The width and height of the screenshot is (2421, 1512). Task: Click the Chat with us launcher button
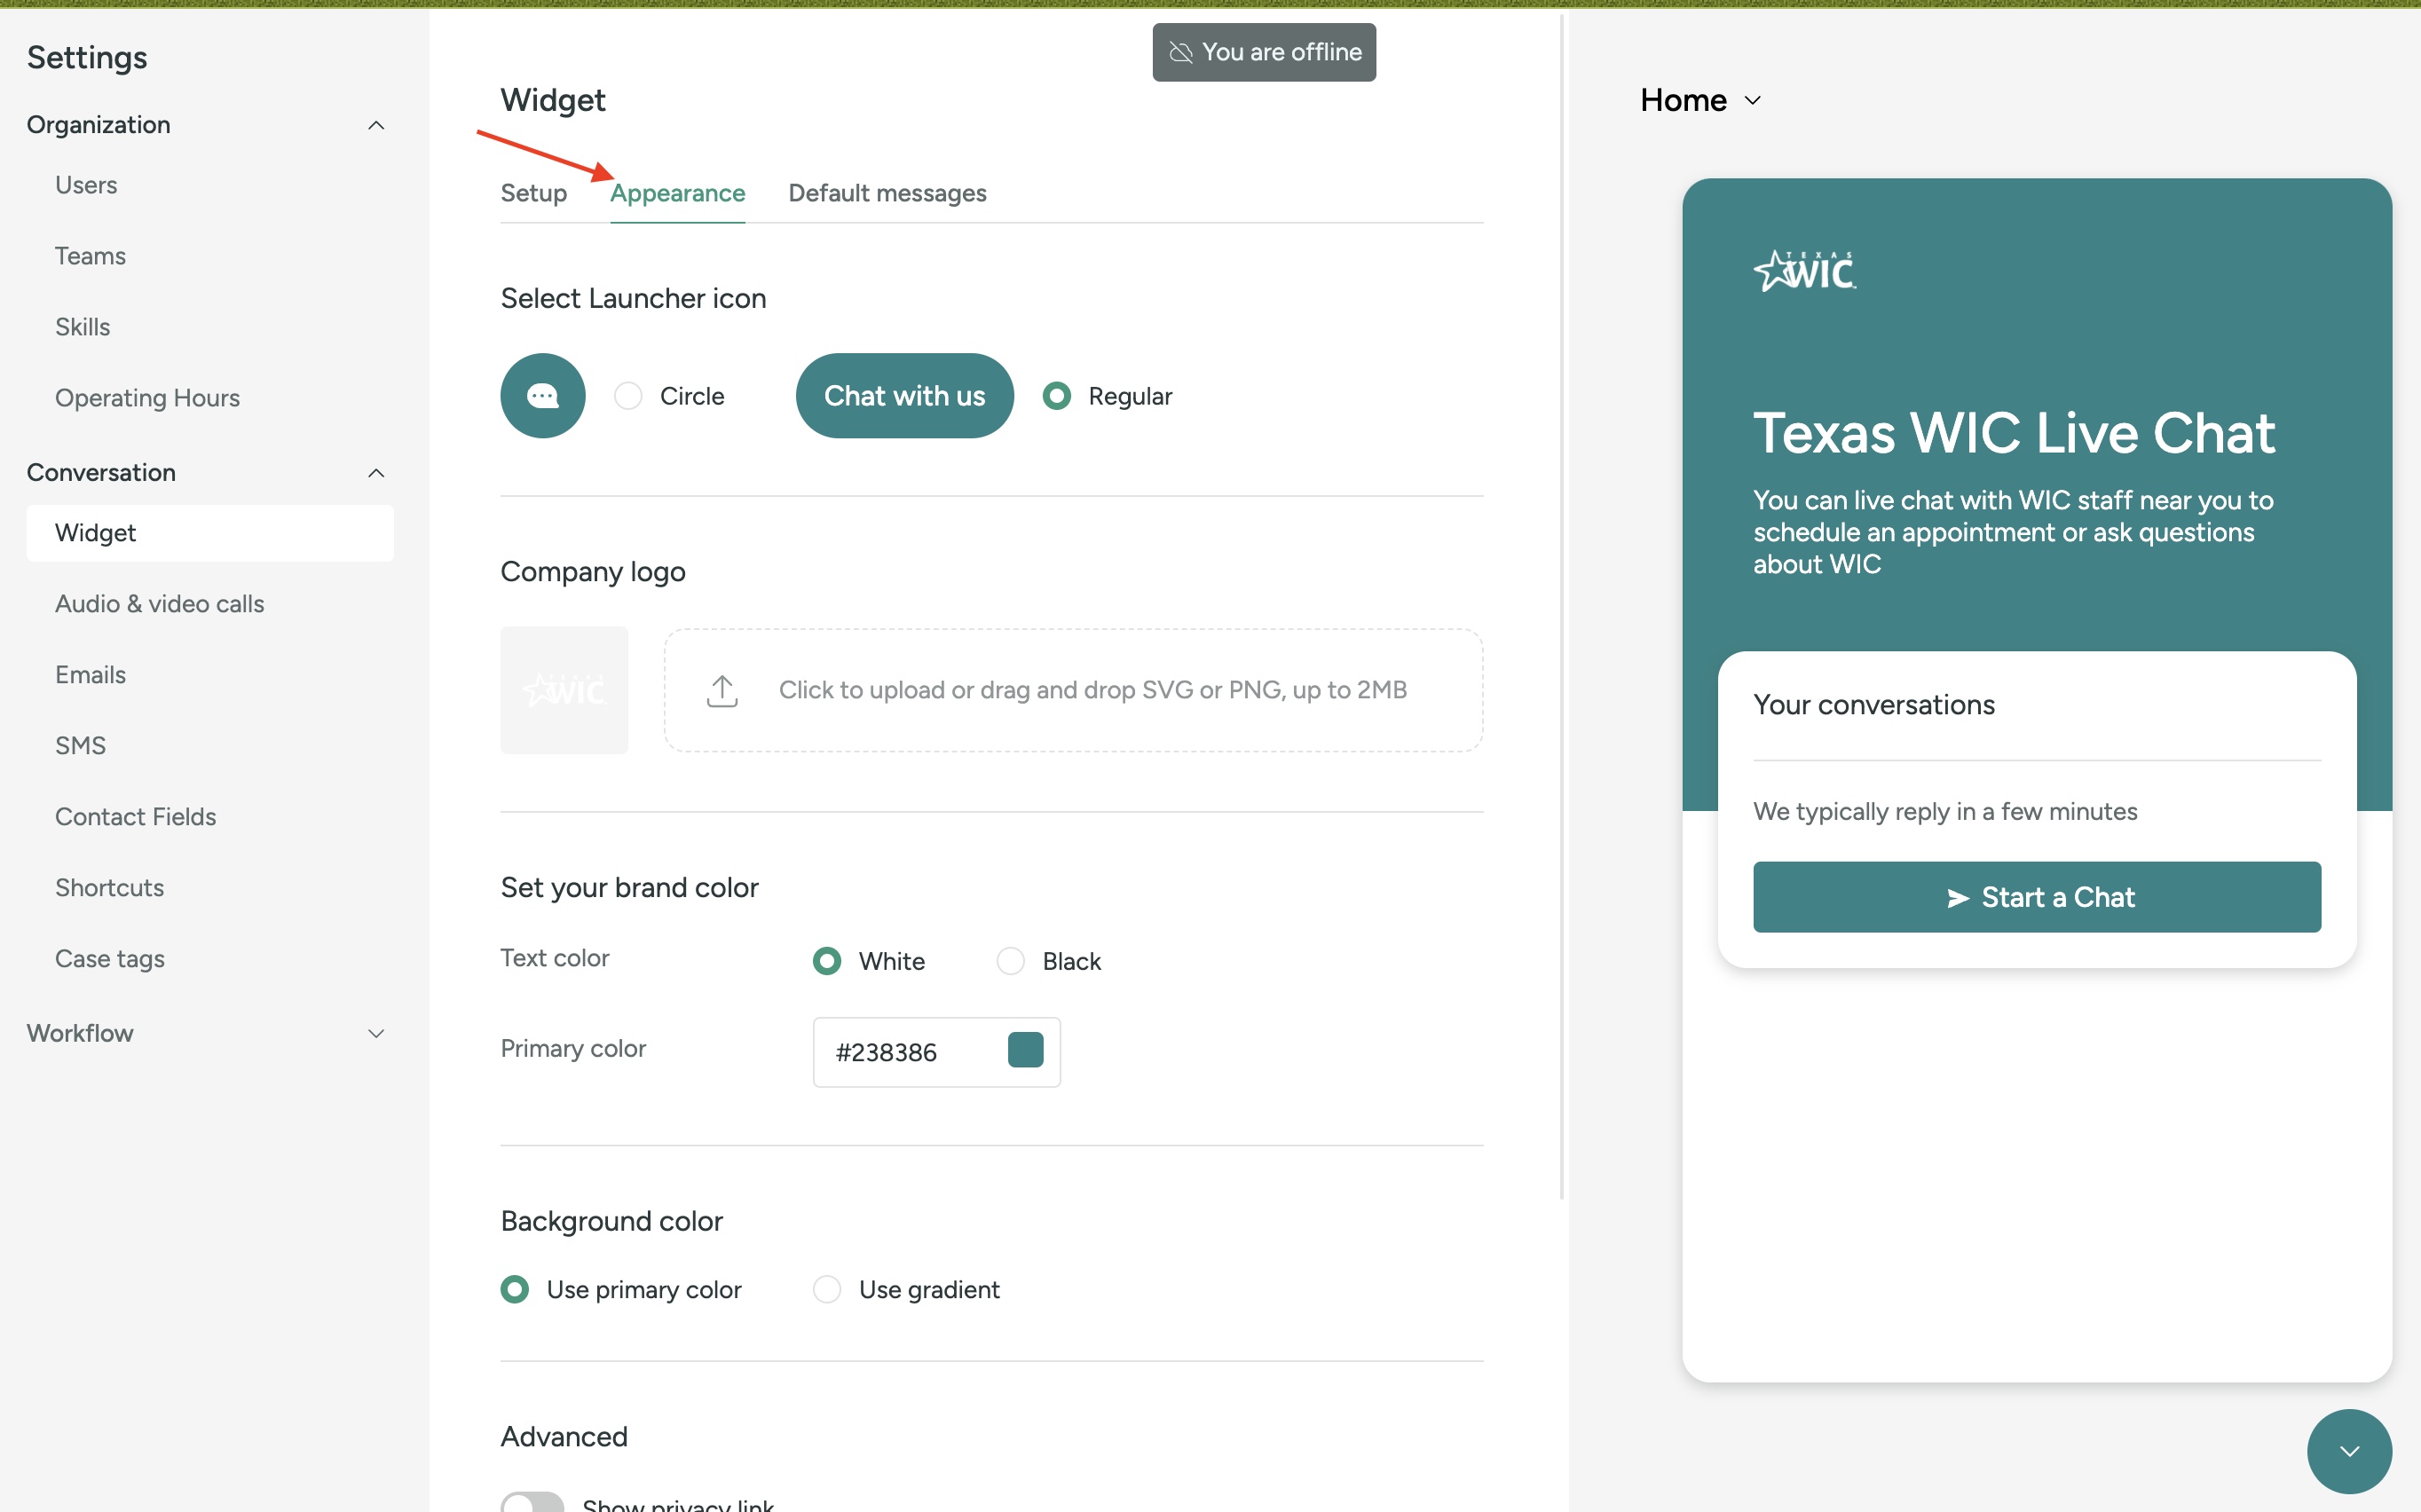pyautogui.click(x=904, y=395)
